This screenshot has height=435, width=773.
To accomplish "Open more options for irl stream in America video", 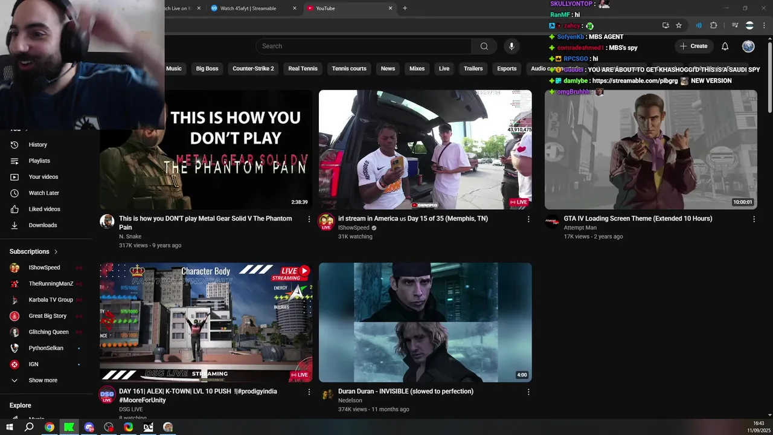I will pos(528,219).
